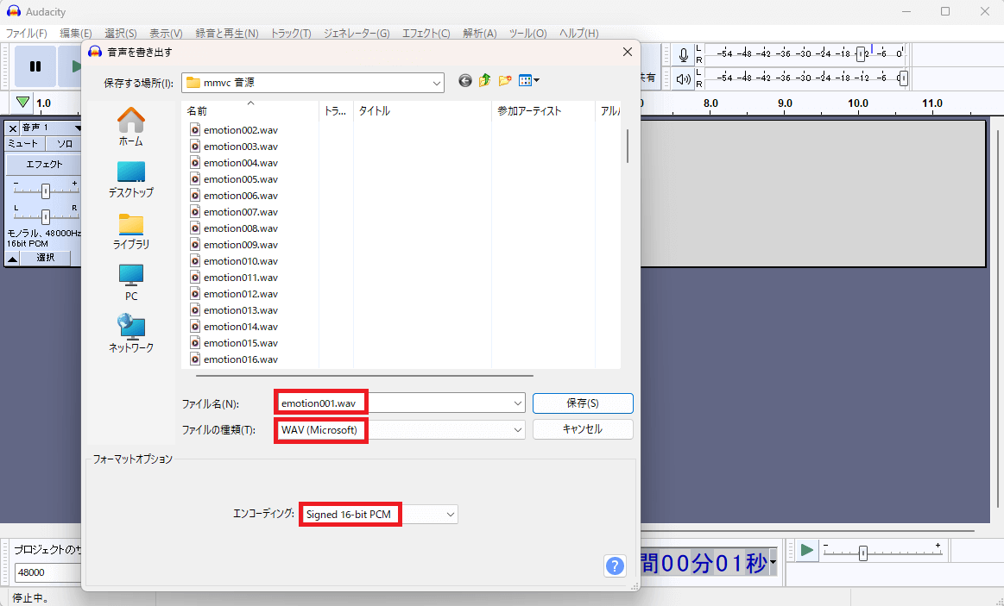The height and width of the screenshot is (606, 1004).
Task: Click the microphone recording meter icon
Action: tap(684, 55)
